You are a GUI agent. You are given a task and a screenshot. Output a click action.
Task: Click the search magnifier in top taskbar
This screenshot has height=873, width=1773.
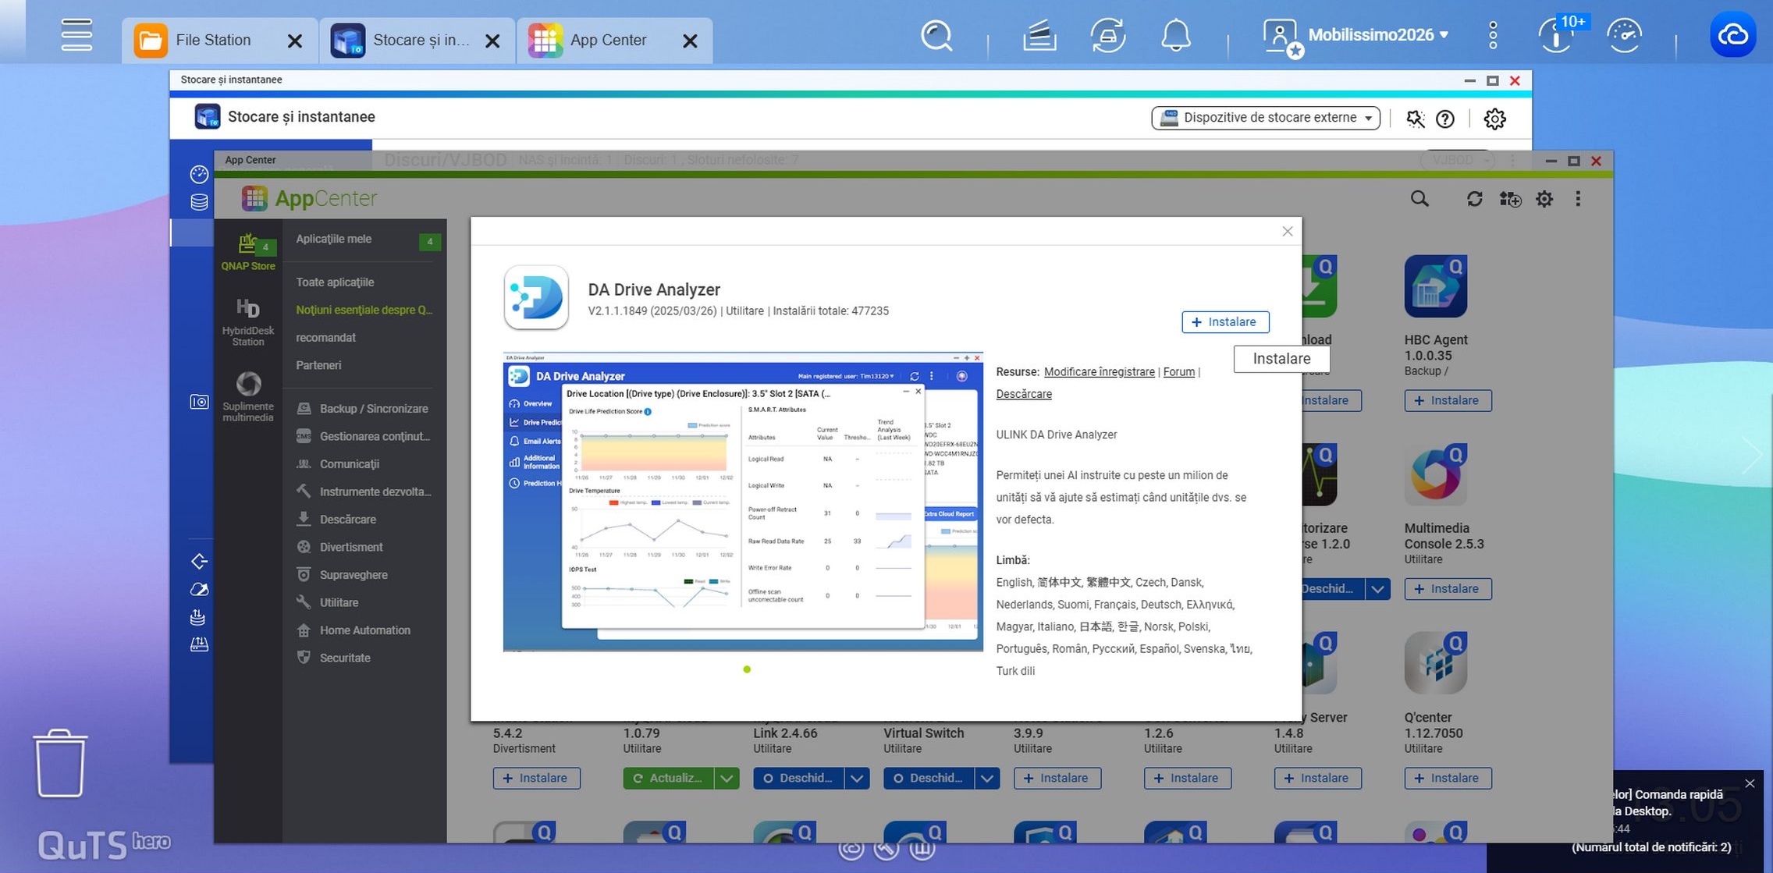pyautogui.click(x=936, y=36)
